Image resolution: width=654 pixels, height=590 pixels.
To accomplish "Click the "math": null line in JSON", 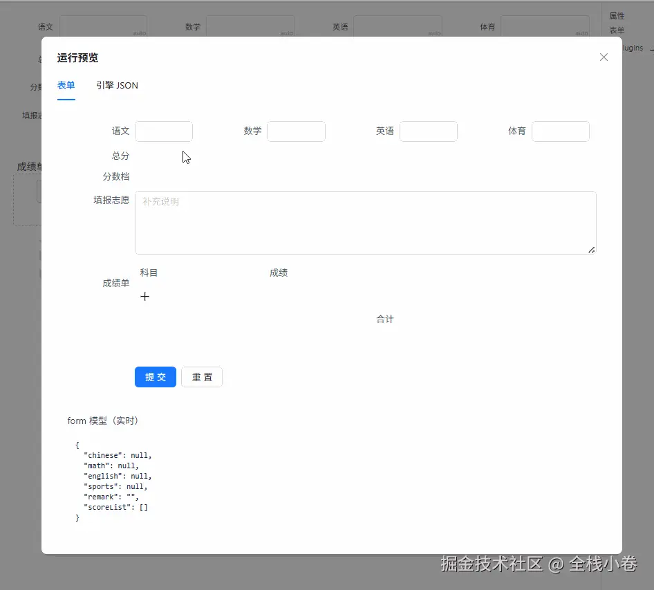I will tap(111, 465).
